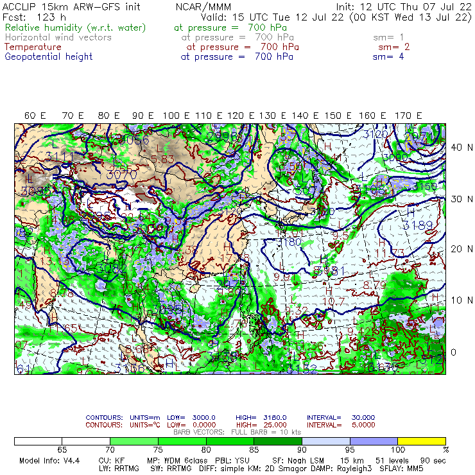Click the red 'HIGH= 25.000' legend value
Image resolution: width=475 pixels, height=475 pixels.
point(261,425)
